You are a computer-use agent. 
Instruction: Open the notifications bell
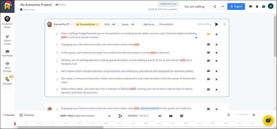pyautogui.click(x=257, y=6)
